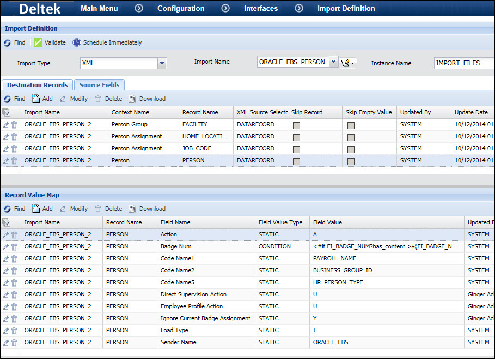Open the Configuration menu arrow in the top bar
The image size is (495, 359).
(225, 8)
